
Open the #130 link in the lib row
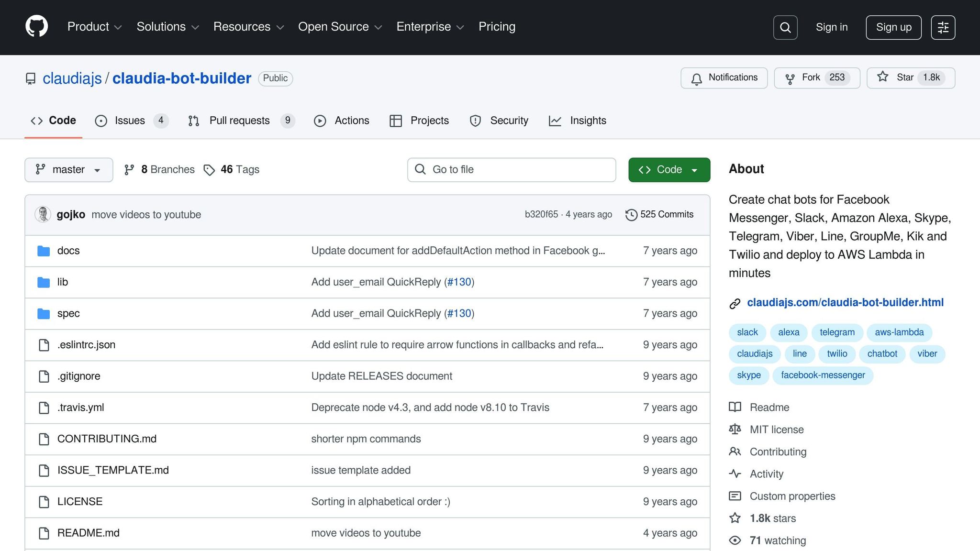click(459, 282)
